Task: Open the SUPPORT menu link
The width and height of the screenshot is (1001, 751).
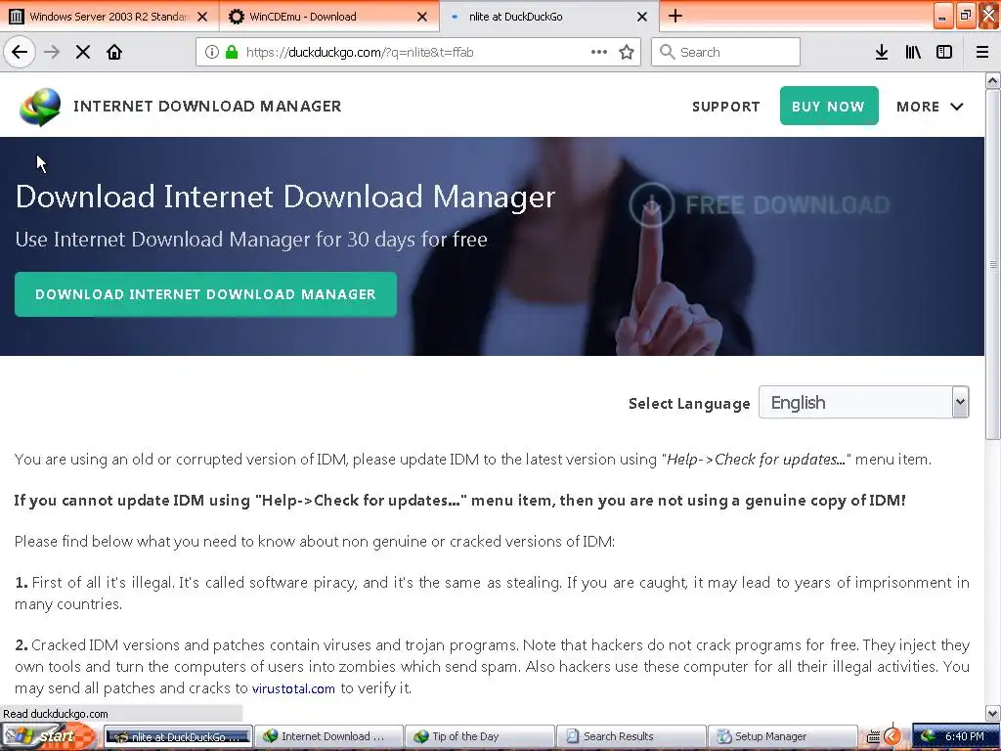Action: coord(726,107)
